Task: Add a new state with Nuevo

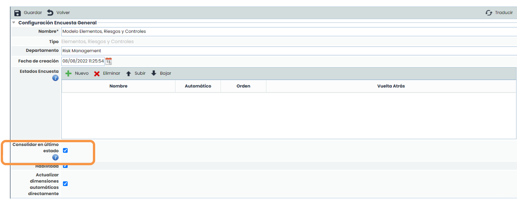Action: (x=68, y=74)
